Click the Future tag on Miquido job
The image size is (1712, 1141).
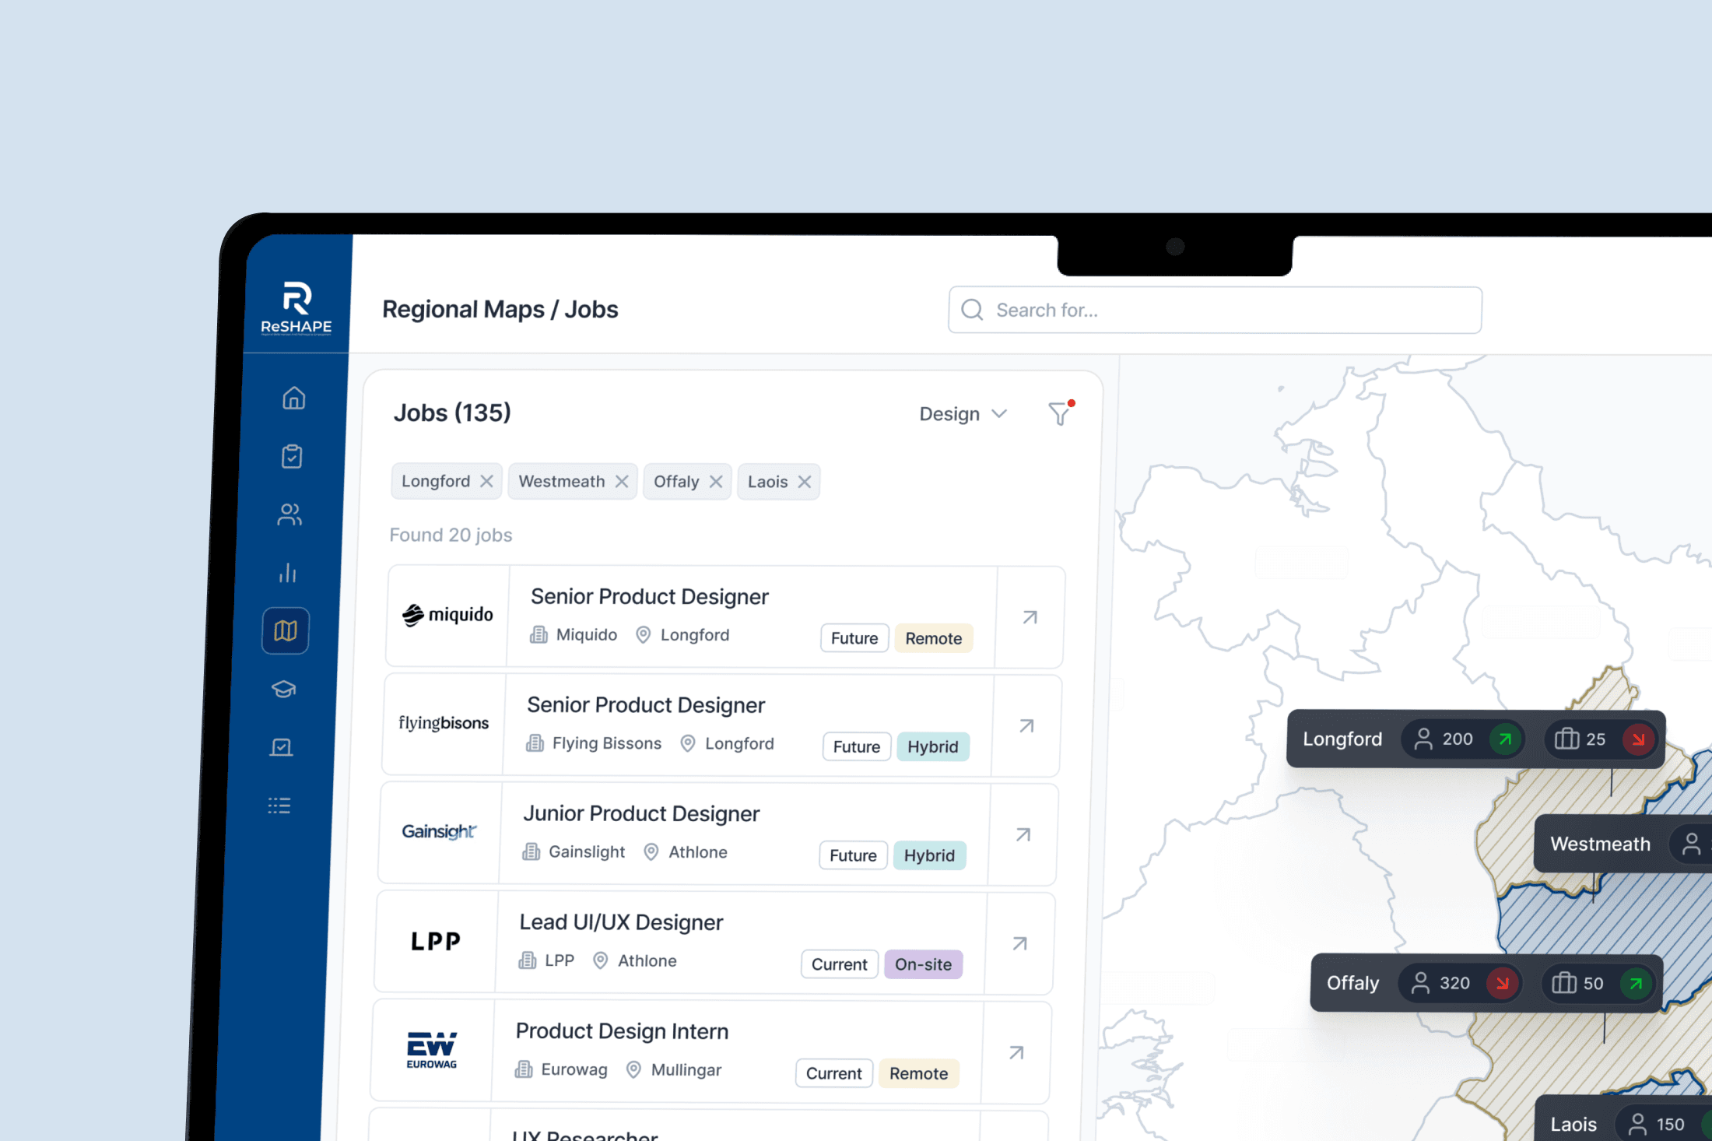point(854,638)
